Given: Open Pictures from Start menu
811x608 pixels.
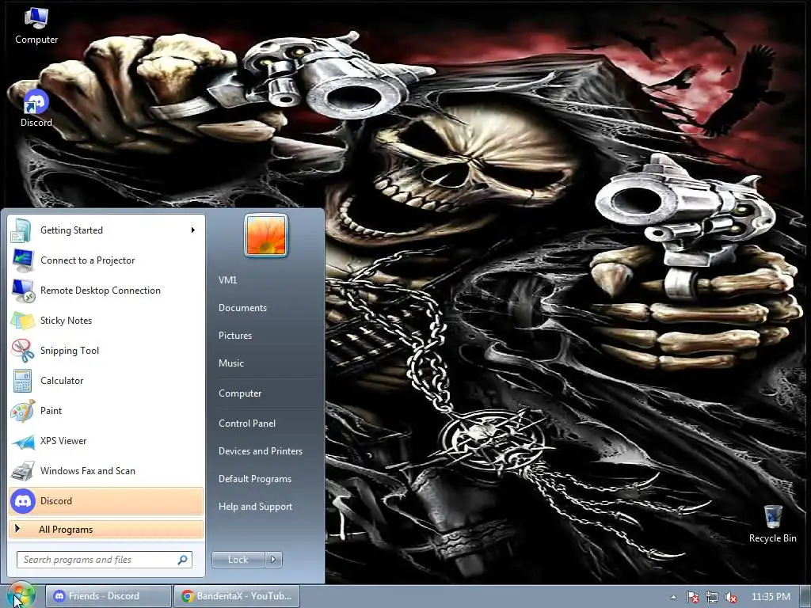Looking at the screenshot, I should click(x=235, y=336).
